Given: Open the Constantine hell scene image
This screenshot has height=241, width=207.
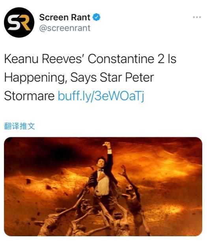Looking at the screenshot, I should (103, 187).
